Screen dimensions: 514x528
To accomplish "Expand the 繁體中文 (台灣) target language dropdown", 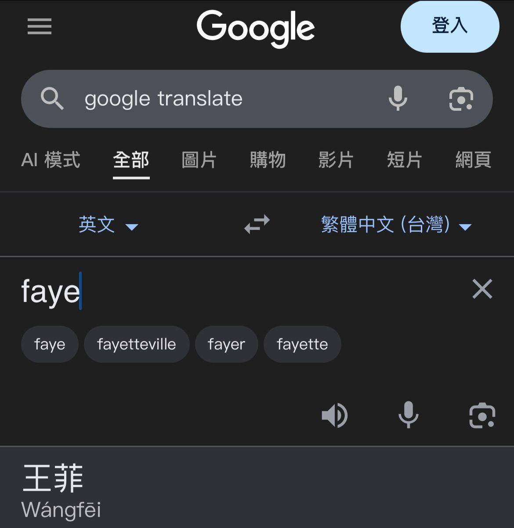I will (396, 225).
